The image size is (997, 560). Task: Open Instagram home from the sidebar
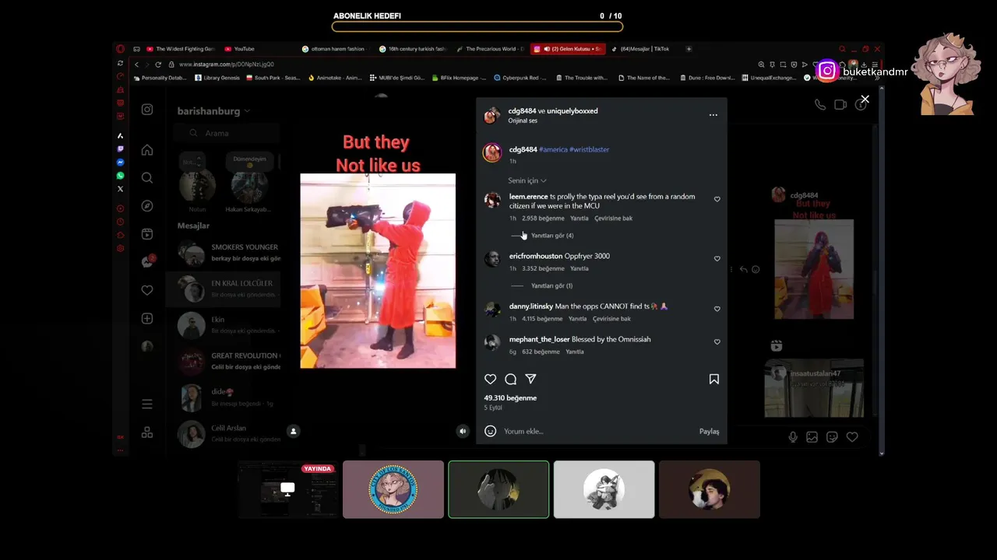click(147, 150)
